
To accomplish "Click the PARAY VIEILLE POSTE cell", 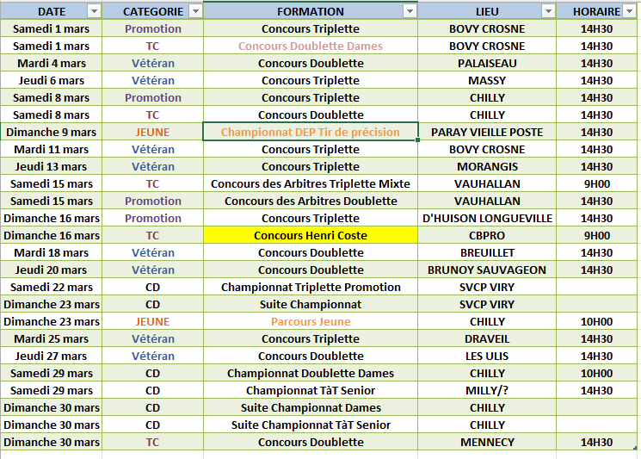I will [x=487, y=132].
